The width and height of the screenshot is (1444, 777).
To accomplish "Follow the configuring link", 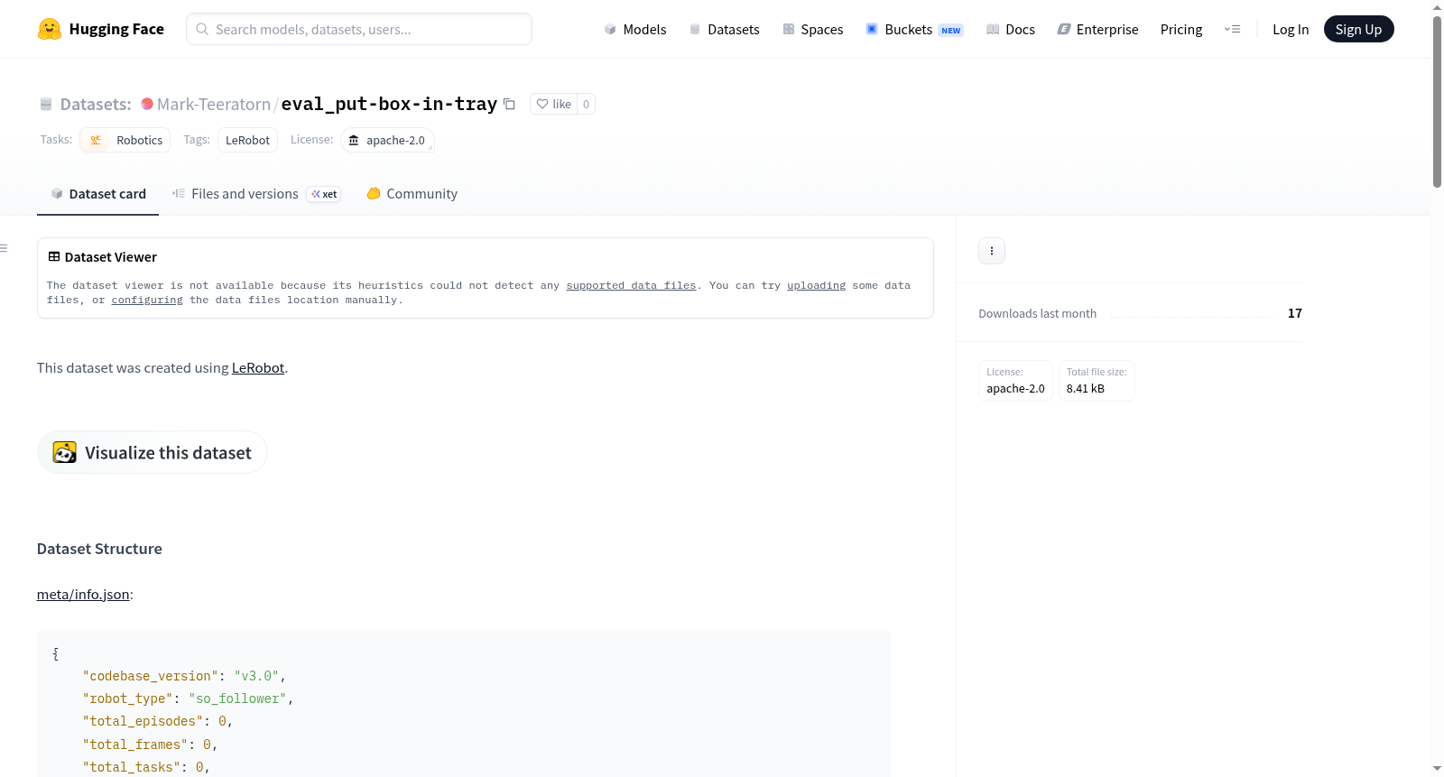I will point(147,300).
